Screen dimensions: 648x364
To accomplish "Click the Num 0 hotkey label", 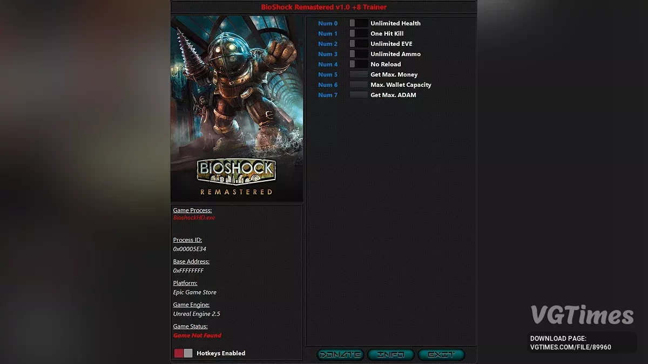I will [x=328, y=23].
